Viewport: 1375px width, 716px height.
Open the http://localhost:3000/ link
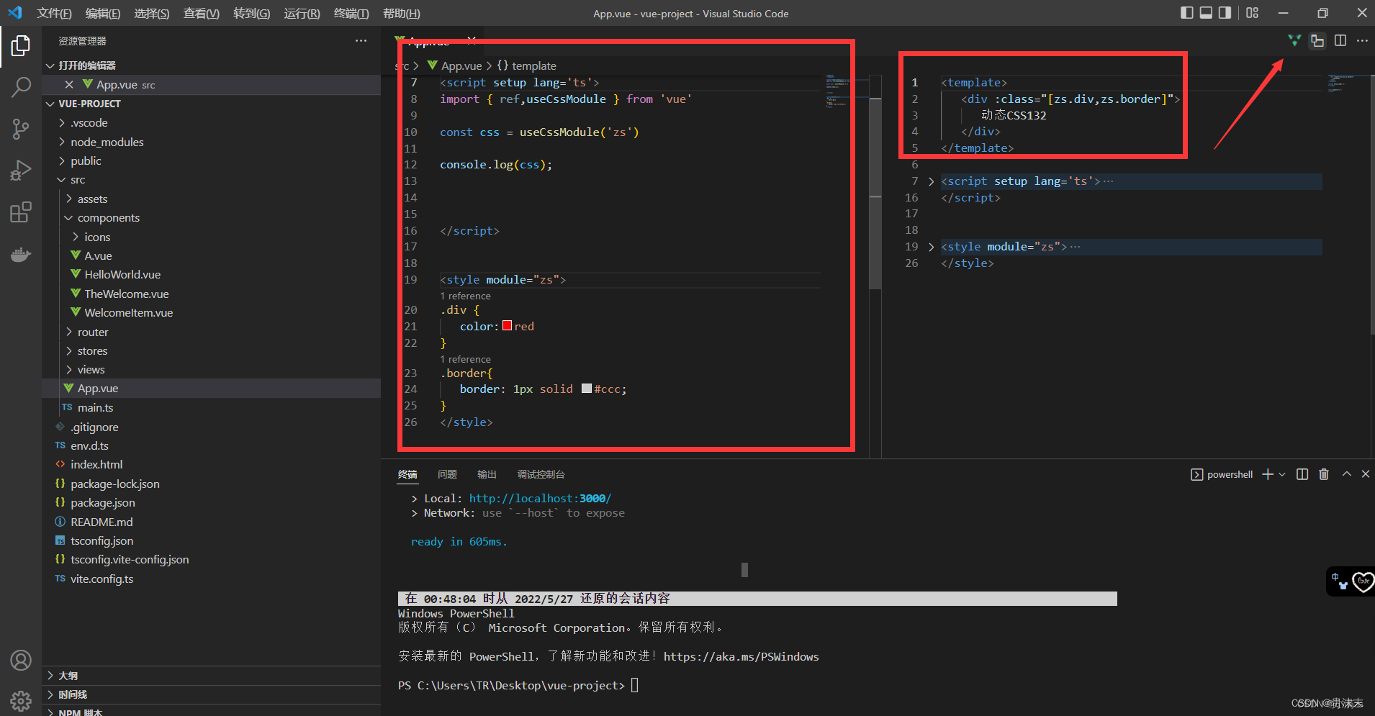[539, 498]
